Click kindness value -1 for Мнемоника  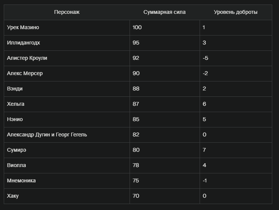[x=204, y=180]
